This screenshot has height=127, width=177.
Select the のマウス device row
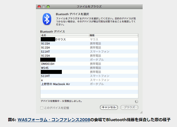[89, 39]
